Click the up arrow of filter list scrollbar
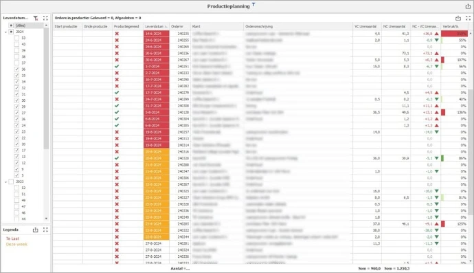 (46, 25)
